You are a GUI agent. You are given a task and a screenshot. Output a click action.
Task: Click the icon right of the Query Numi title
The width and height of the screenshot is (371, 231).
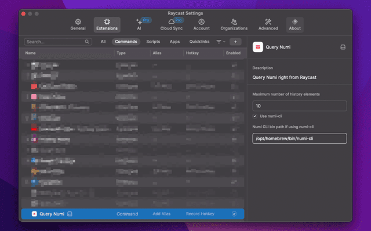[x=343, y=47]
